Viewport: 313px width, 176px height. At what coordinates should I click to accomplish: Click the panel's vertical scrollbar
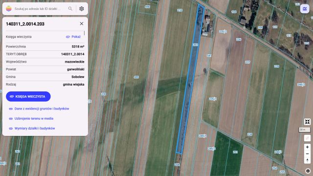(x=84, y=33)
